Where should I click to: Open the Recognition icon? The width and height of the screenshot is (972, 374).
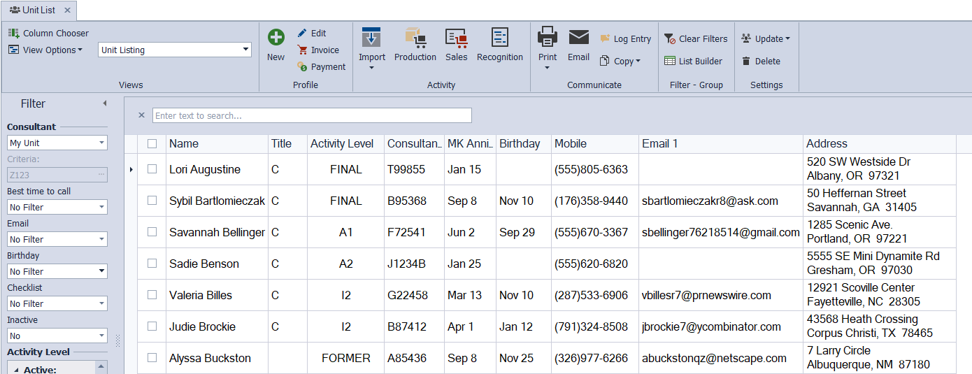coord(499,38)
